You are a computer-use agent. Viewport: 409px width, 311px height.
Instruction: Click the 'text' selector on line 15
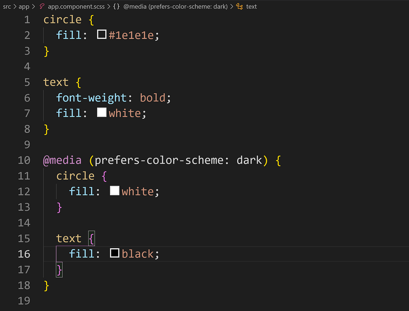click(x=69, y=238)
